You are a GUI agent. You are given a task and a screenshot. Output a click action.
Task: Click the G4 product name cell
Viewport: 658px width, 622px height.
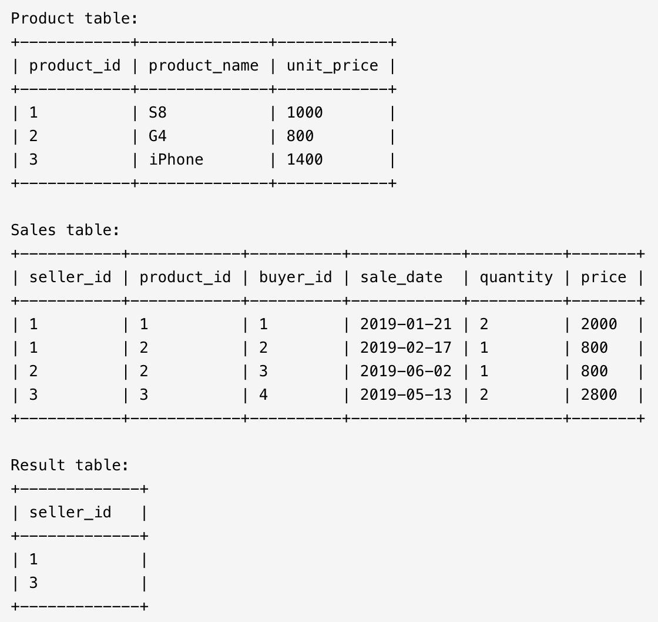(x=157, y=136)
